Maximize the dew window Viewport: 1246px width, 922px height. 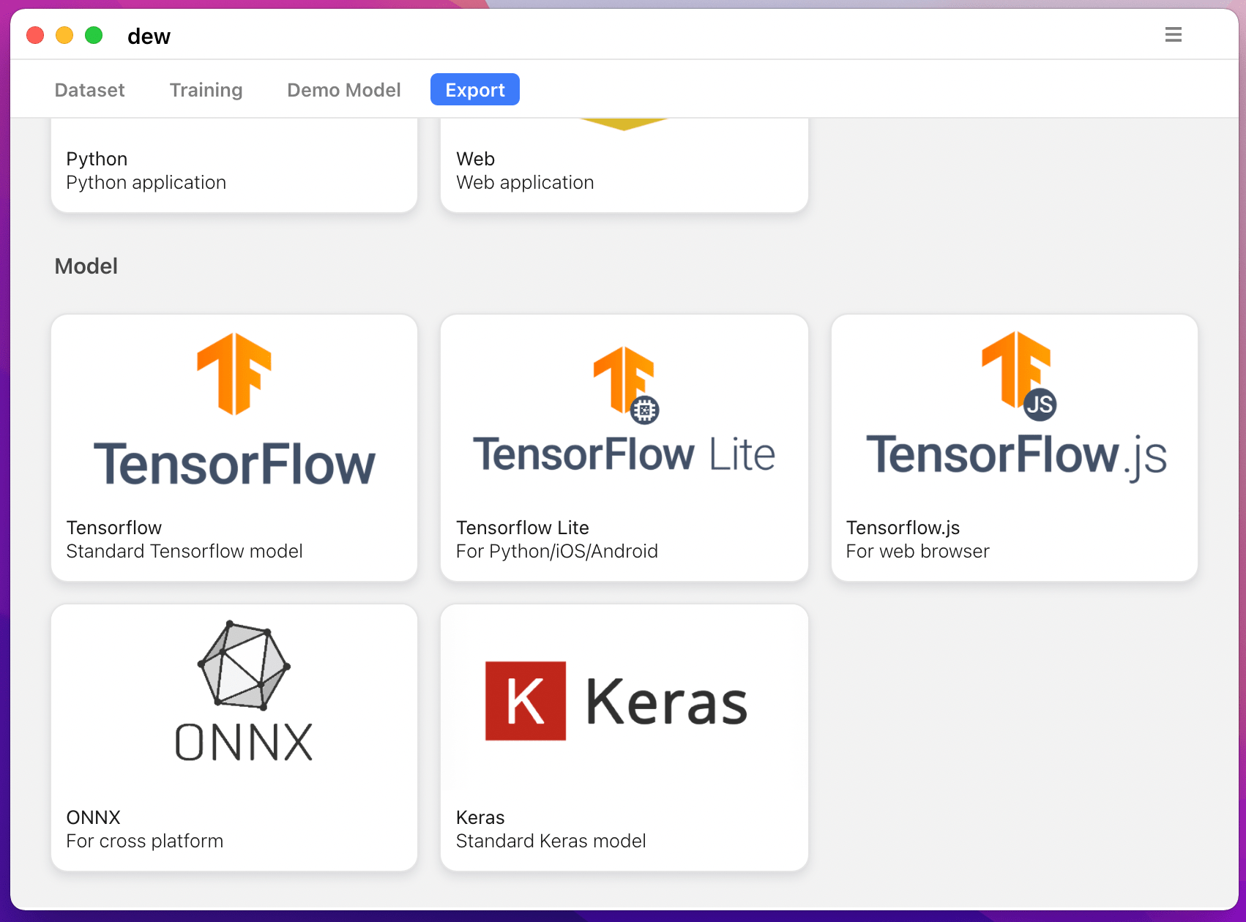tap(94, 35)
